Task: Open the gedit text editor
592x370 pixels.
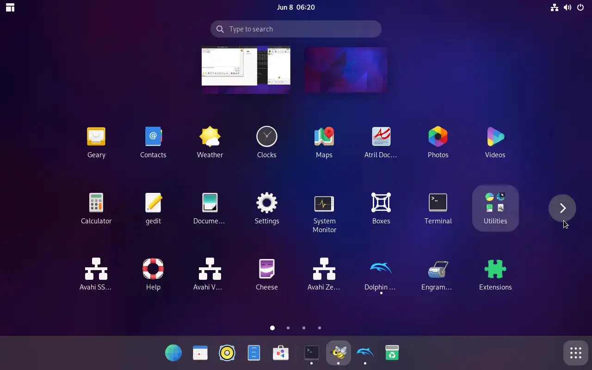Action: tap(153, 209)
